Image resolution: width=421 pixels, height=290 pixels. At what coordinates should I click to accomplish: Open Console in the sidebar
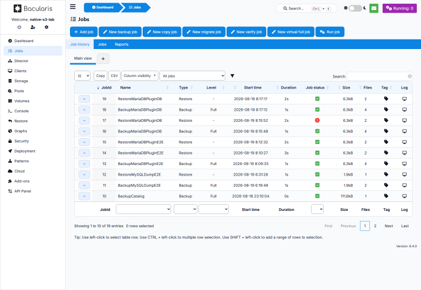point(33,111)
